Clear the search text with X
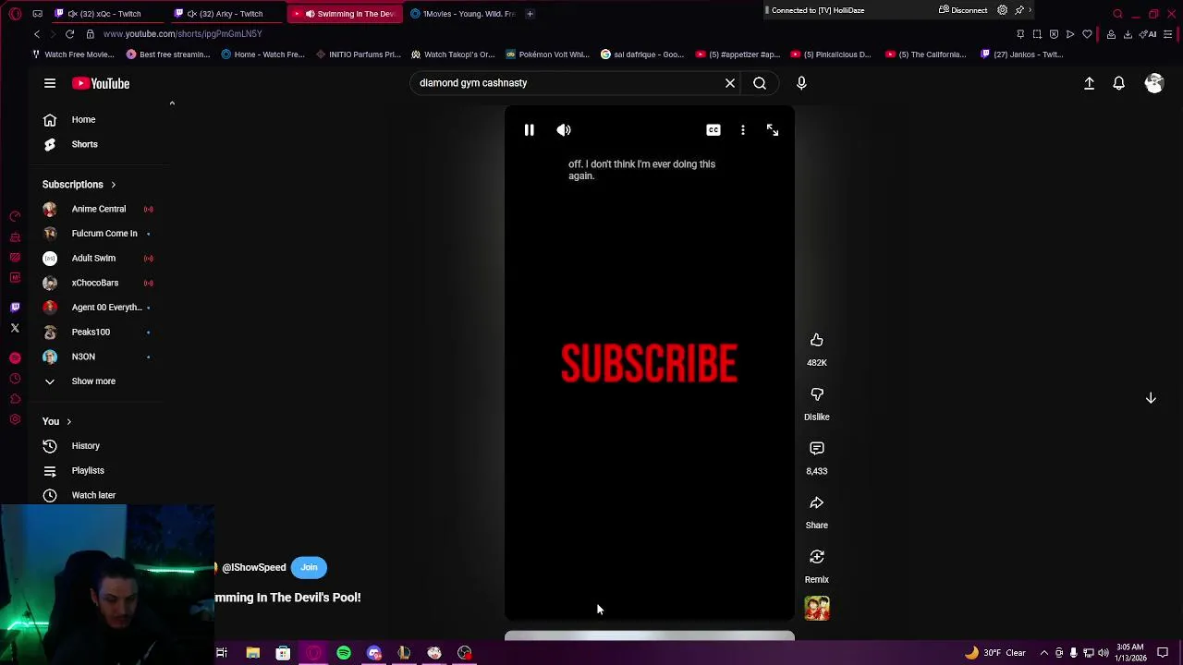Screen dimensions: 1183x665 coord(730,83)
